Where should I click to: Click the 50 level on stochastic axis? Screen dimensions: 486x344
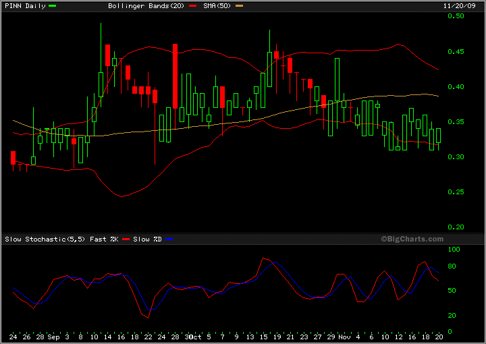click(452, 291)
